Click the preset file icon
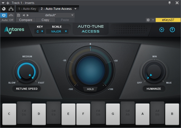 point(18,15)
